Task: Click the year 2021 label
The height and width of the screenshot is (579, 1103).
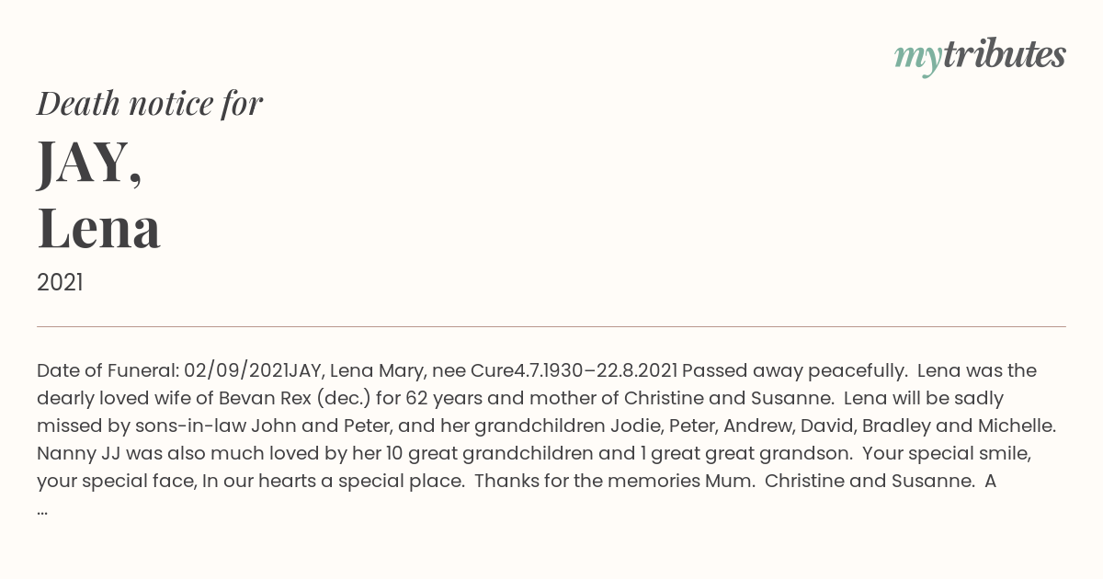Action: pyautogui.click(x=60, y=283)
